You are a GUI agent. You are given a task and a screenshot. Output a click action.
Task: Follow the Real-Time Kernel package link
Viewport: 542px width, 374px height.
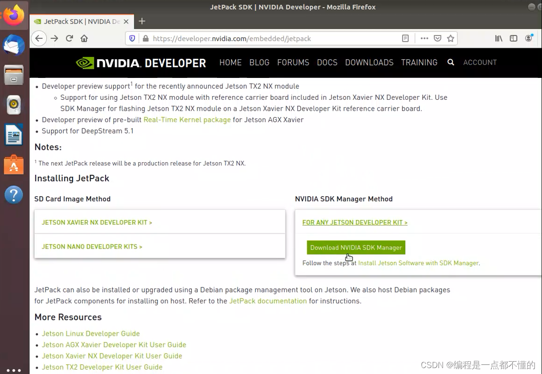click(x=187, y=120)
